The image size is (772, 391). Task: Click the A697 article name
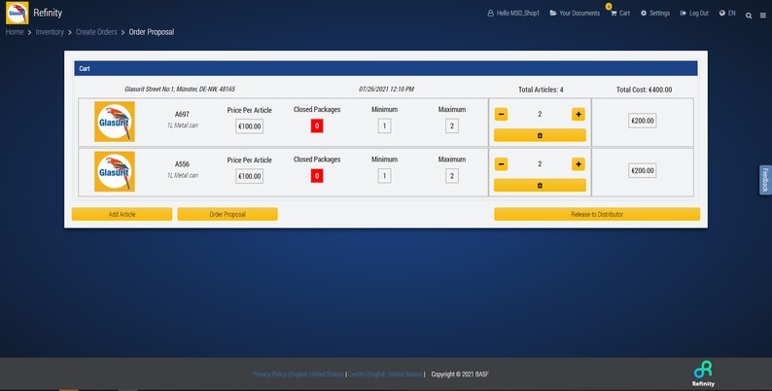[182, 115]
